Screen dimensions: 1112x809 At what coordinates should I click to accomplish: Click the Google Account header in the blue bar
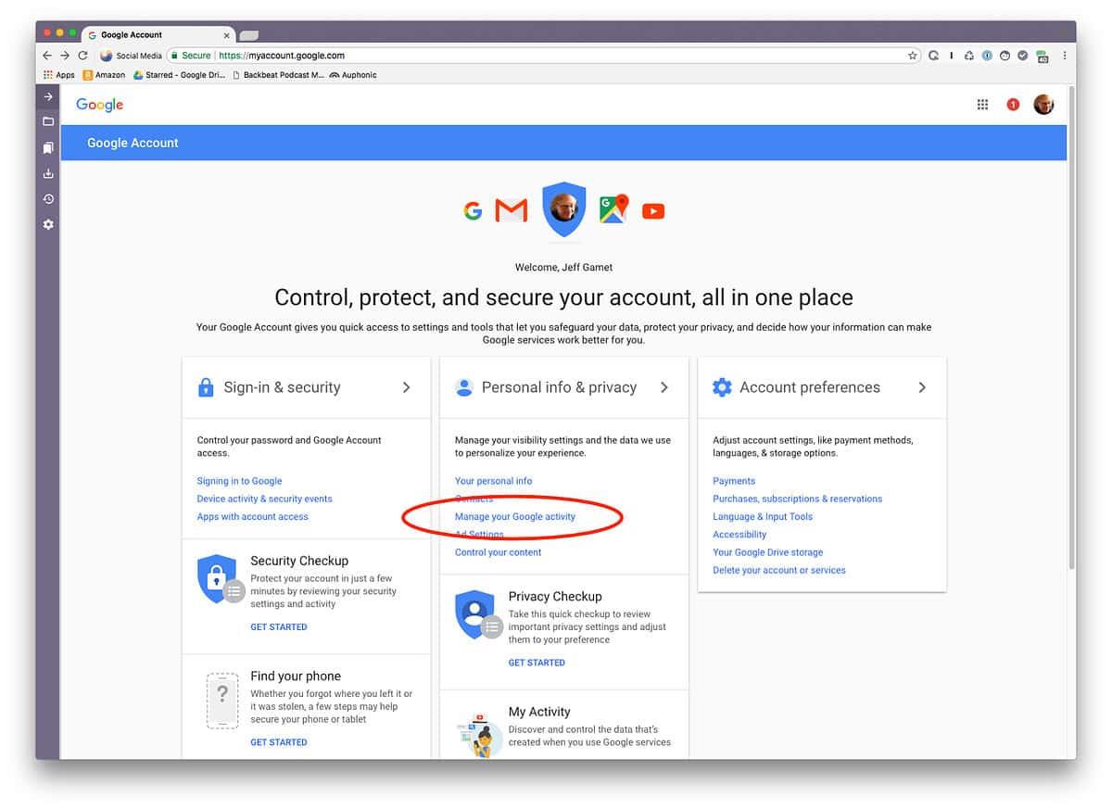pos(133,143)
